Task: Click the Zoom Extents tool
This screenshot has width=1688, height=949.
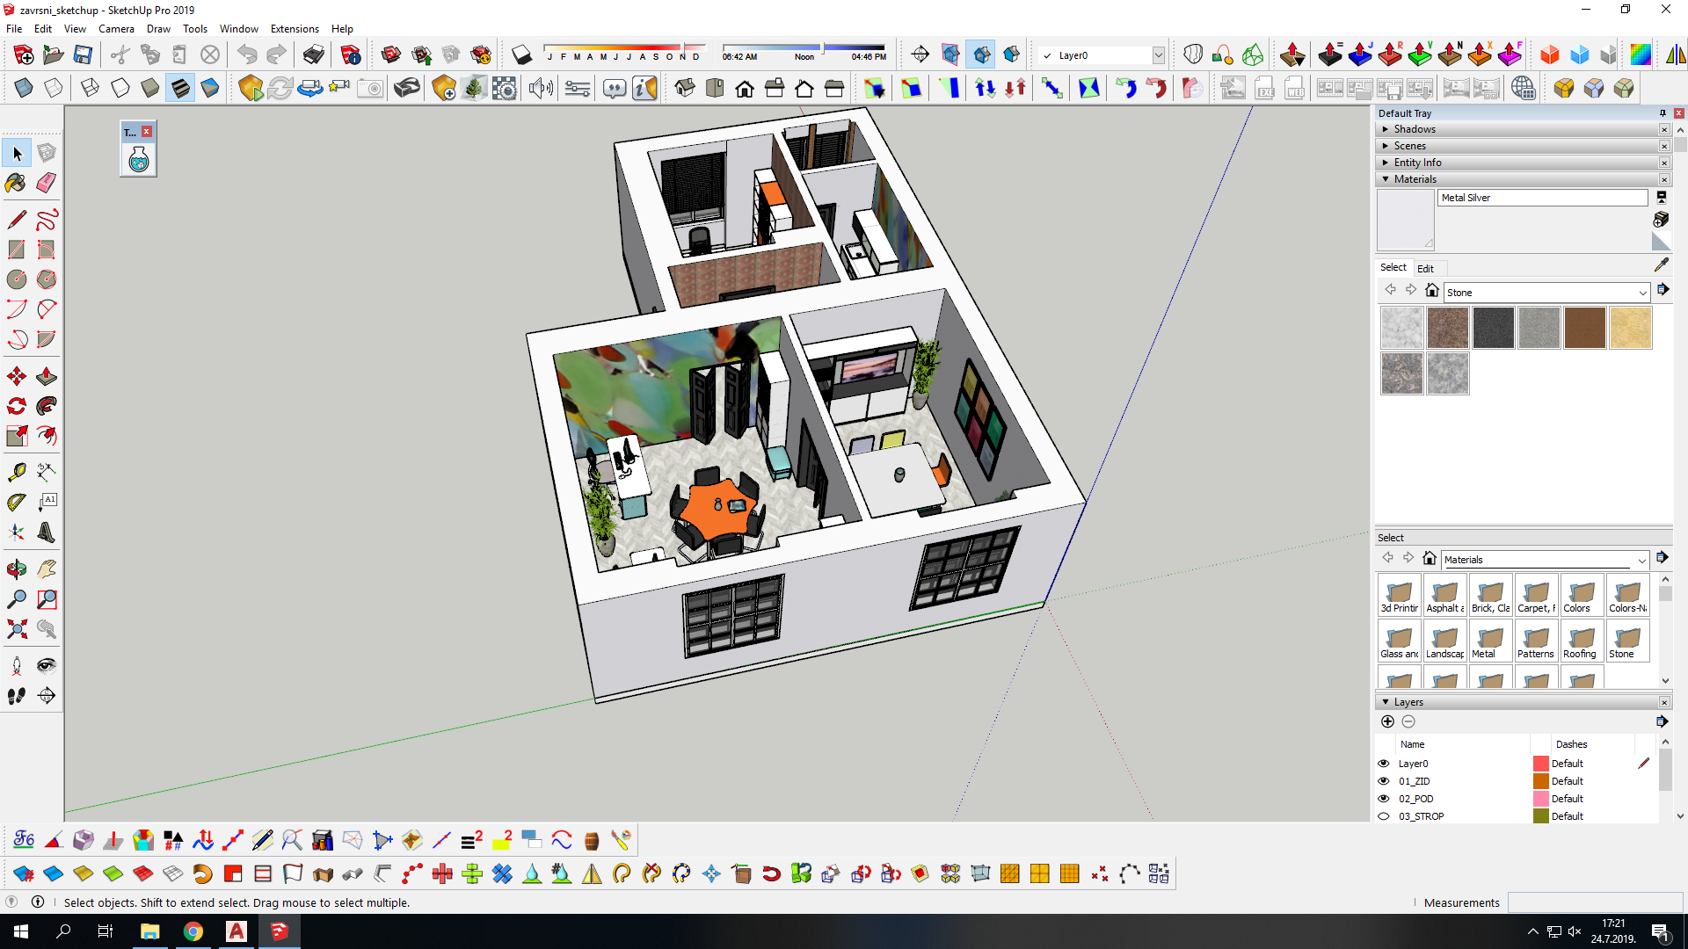Action: pyautogui.click(x=16, y=629)
